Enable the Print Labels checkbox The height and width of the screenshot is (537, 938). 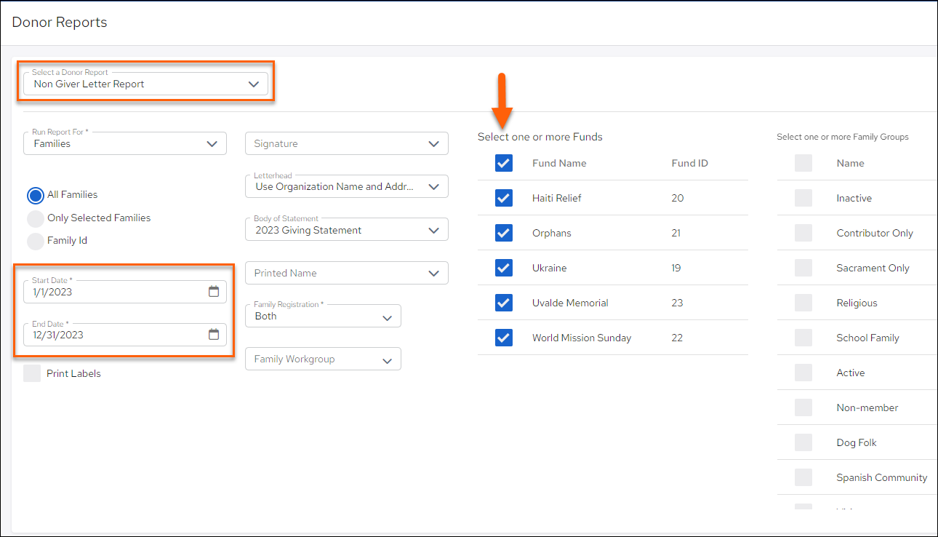(x=32, y=373)
